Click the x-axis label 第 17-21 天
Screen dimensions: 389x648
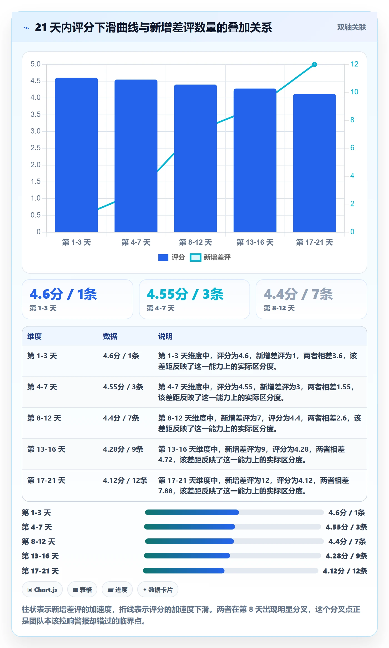pyautogui.click(x=314, y=242)
